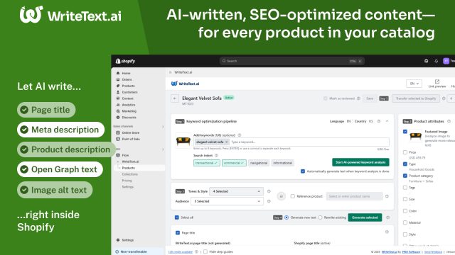Click info icon beside Tones & Style dropdown
The image size is (455, 255).
pyautogui.click(x=269, y=191)
